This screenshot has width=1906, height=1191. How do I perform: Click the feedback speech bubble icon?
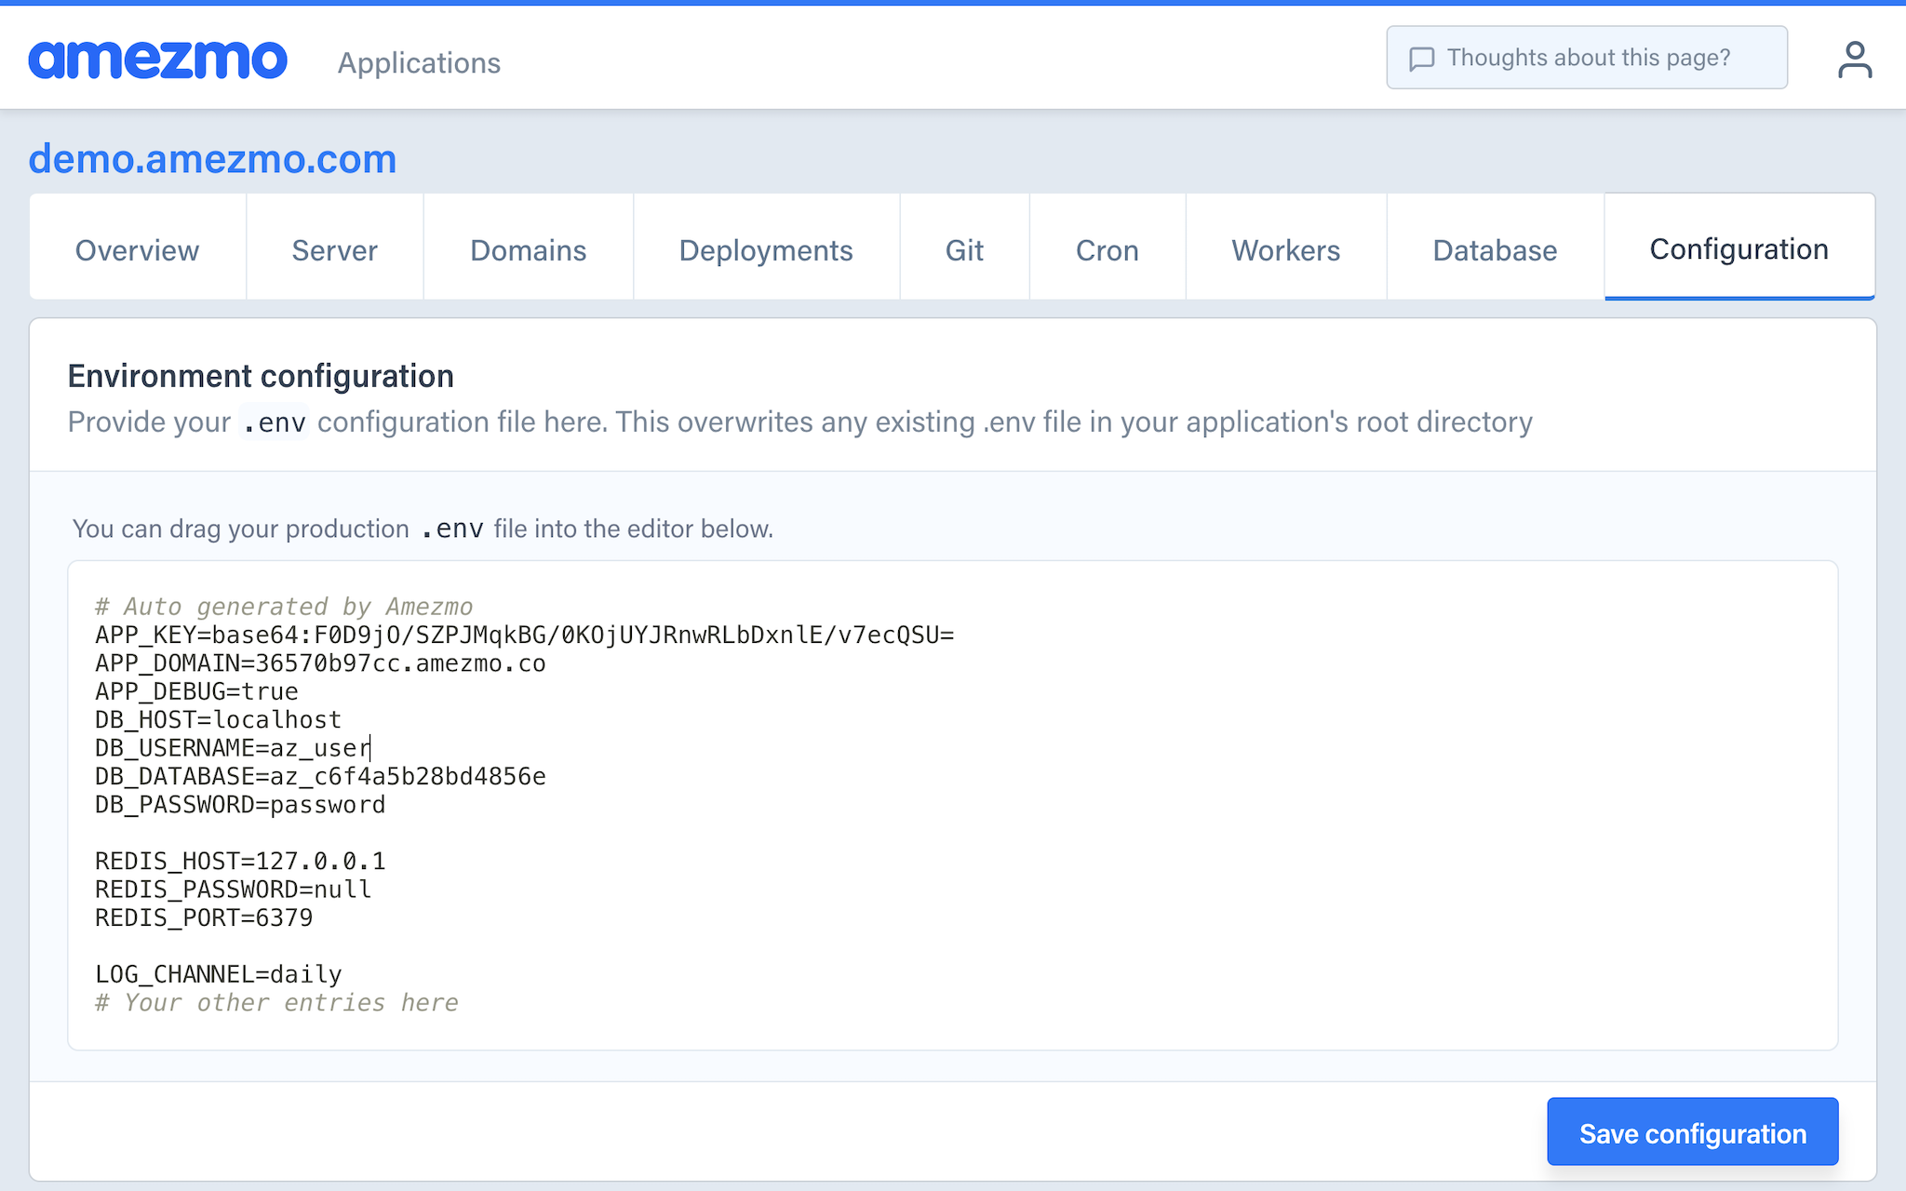click(x=1421, y=59)
